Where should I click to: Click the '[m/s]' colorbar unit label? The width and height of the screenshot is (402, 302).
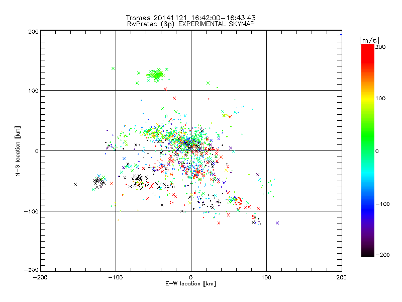(x=369, y=40)
